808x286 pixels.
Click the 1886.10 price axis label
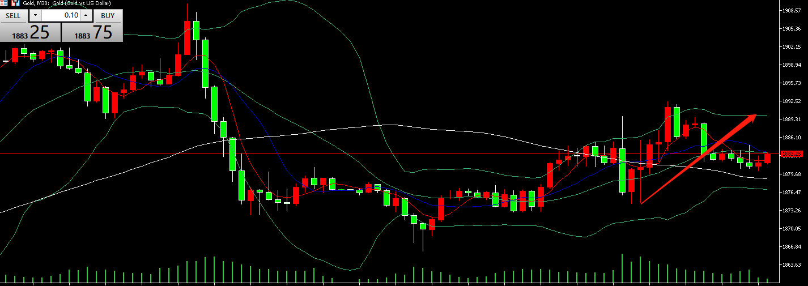pos(790,137)
